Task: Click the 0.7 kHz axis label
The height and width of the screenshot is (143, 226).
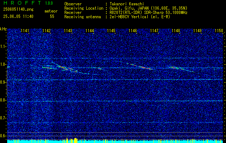Action: coord(3,118)
